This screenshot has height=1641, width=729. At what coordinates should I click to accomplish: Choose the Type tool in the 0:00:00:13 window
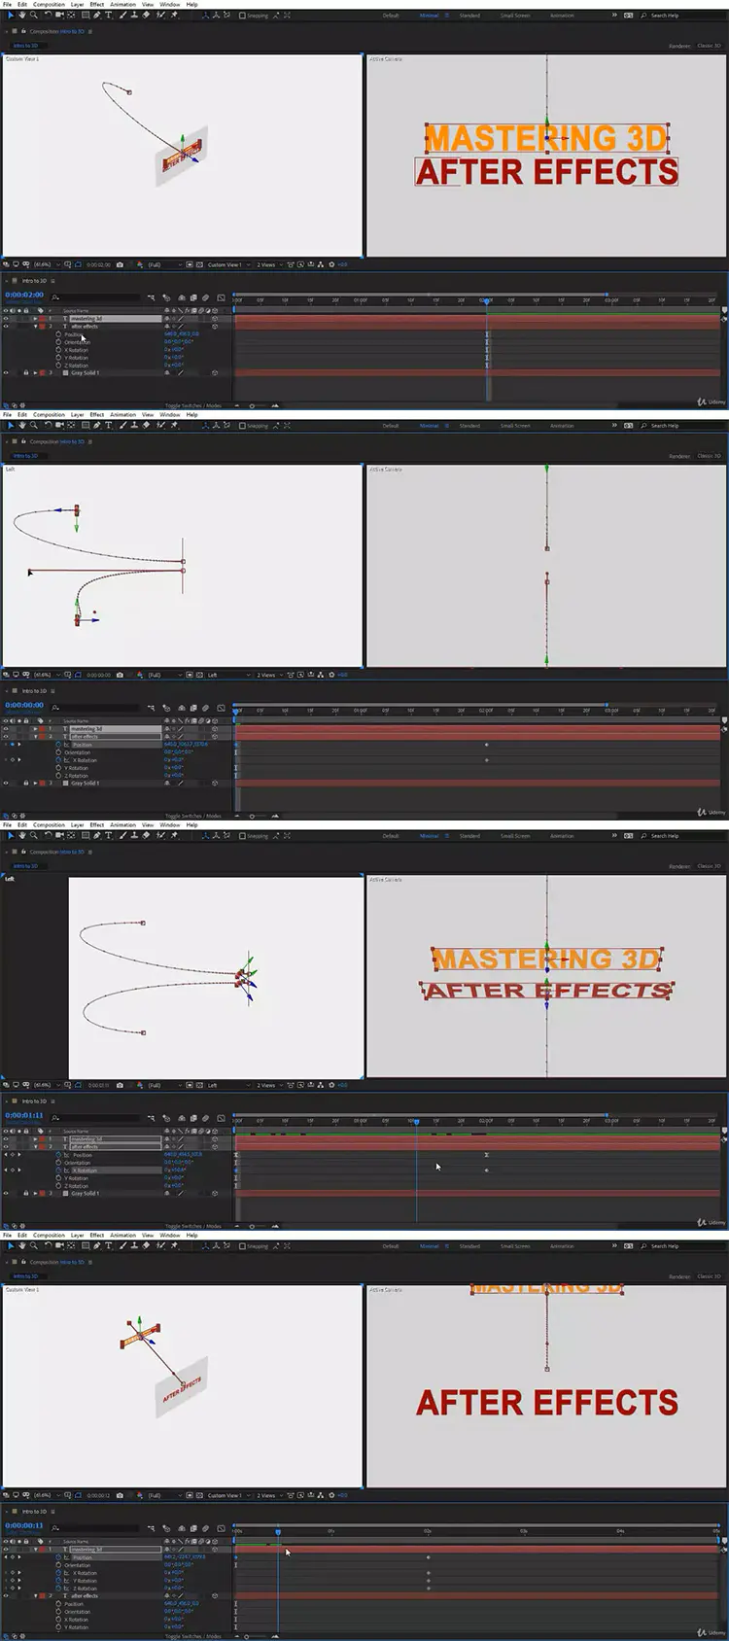pyautogui.click(x=108, y=1246)
